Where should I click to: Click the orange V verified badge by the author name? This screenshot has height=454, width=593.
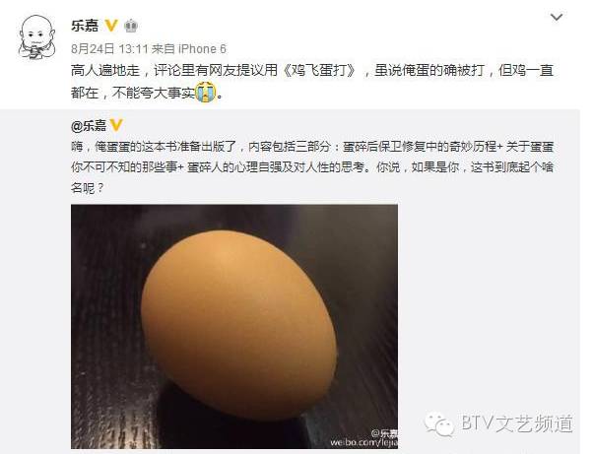[x=111, y=26]
